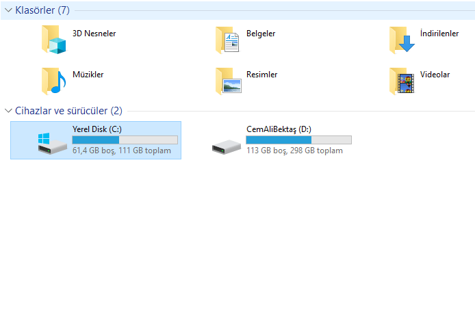Click the İndirilenler label text

439,34
